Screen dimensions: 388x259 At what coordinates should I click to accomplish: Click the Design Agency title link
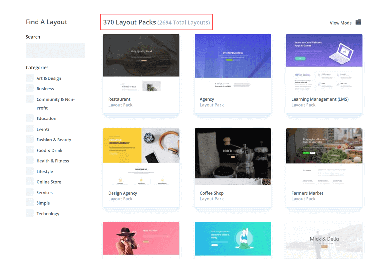click(123, 193)
